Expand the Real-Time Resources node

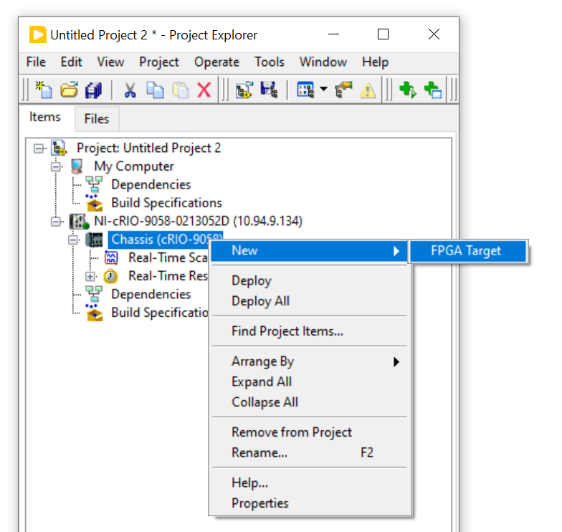click(90, 277)
